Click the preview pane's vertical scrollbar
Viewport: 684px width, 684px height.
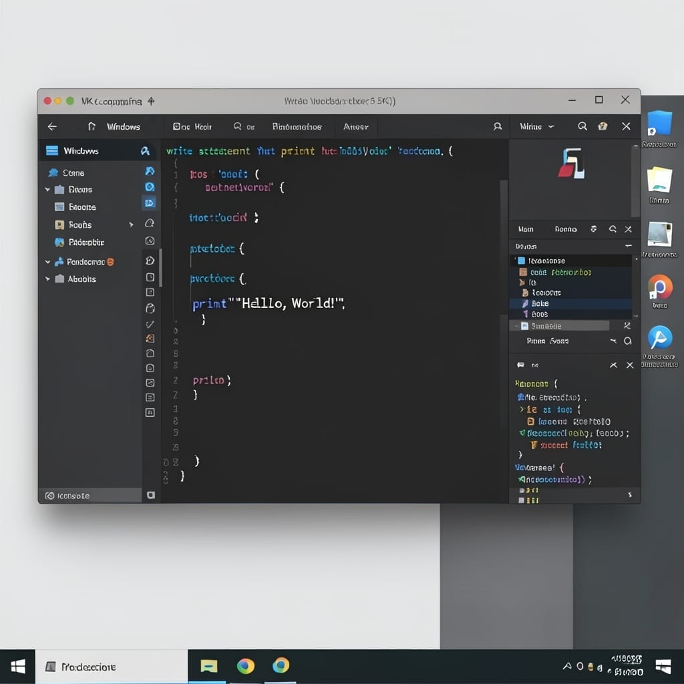pos(636,181)
